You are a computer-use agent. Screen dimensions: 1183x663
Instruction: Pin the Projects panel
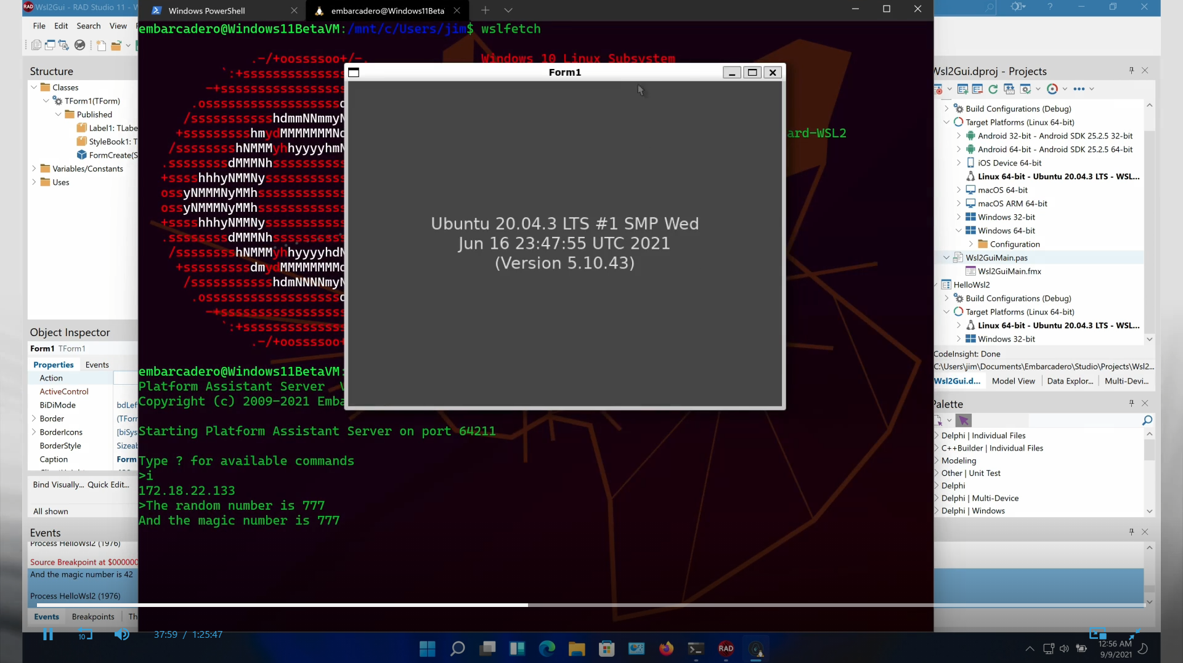coord(1131,71)
